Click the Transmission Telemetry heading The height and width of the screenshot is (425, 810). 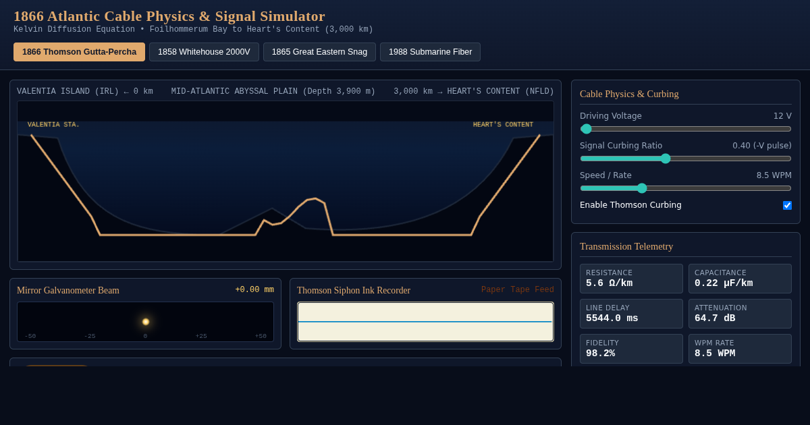click(626, 247)
